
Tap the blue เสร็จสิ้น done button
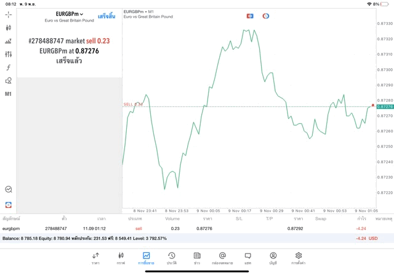107,17
